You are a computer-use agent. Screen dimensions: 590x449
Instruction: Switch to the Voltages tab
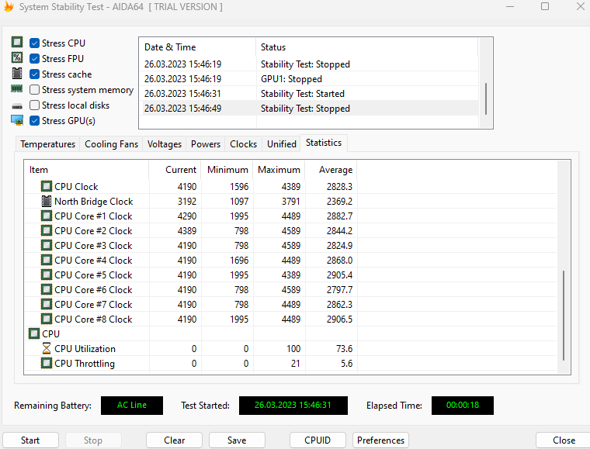point(165,144)
